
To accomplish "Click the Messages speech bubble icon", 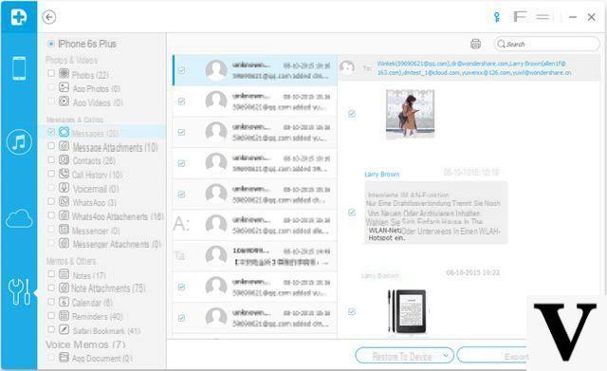I will click(64, 132).
